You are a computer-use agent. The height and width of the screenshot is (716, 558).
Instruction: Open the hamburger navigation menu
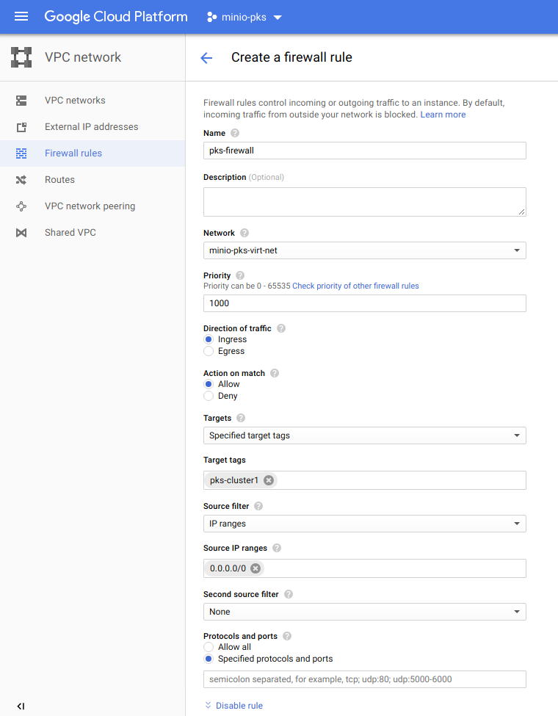pos(21,17)
